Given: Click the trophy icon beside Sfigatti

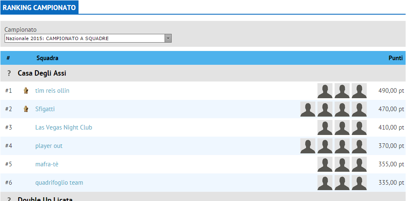Looking at the screenshot, I should 26,109.
